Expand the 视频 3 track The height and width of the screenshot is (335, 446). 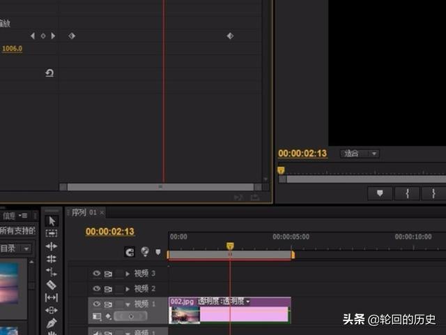(128, 274)
